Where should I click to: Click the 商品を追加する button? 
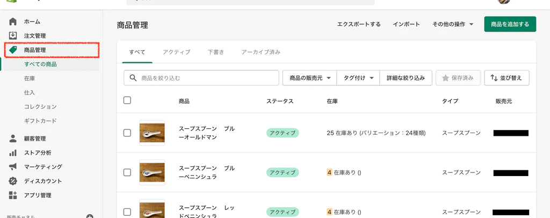click(x=510, y=24)
